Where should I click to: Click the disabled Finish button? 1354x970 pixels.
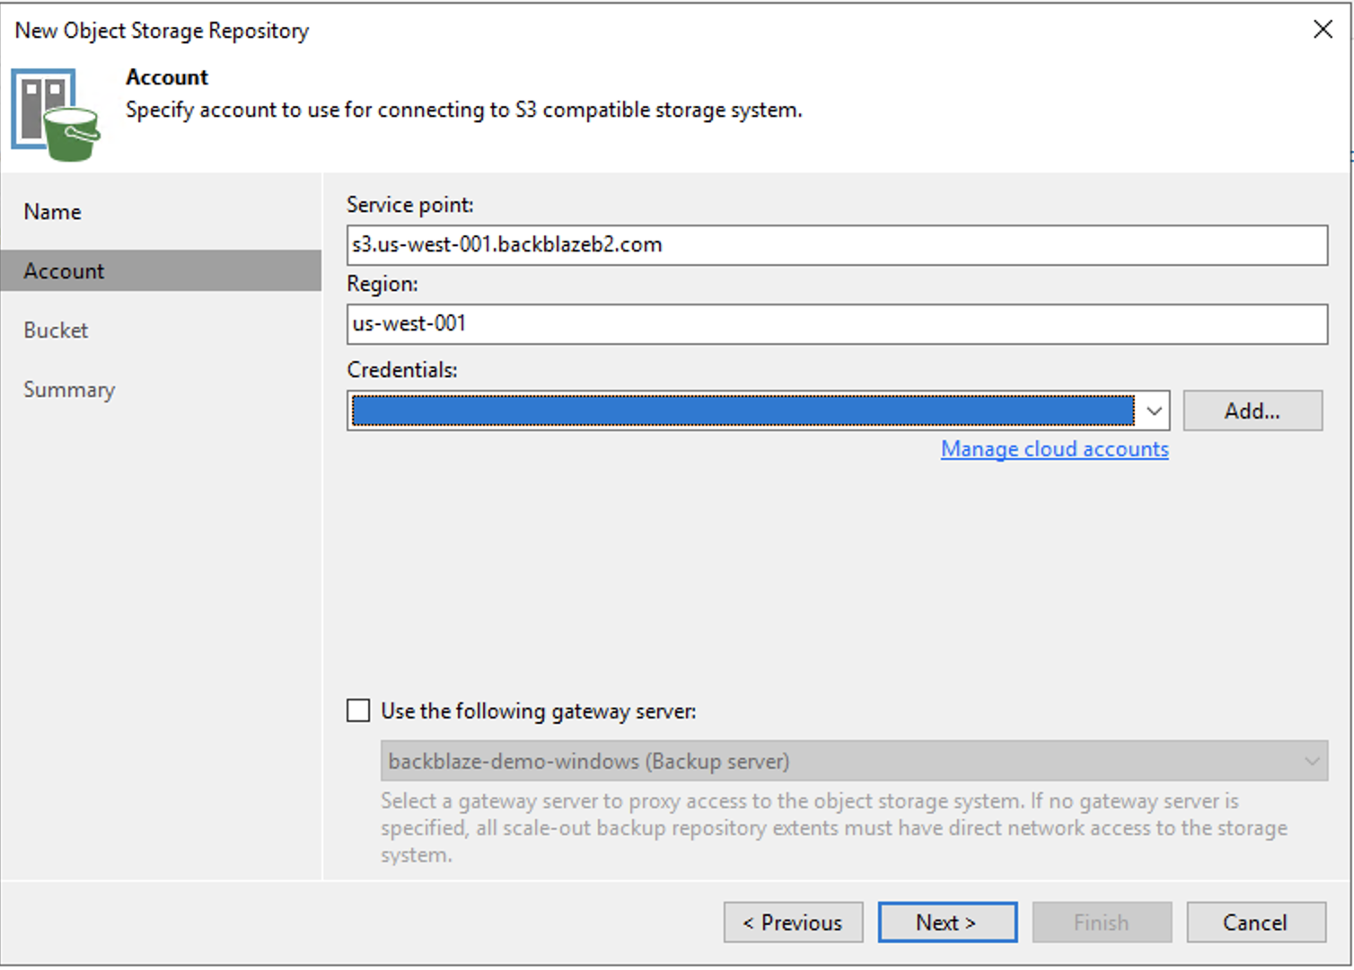(1102, 922)
